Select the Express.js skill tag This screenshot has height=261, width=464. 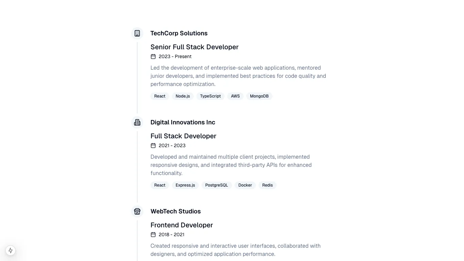pyautogui.click(x=185, y=185)
